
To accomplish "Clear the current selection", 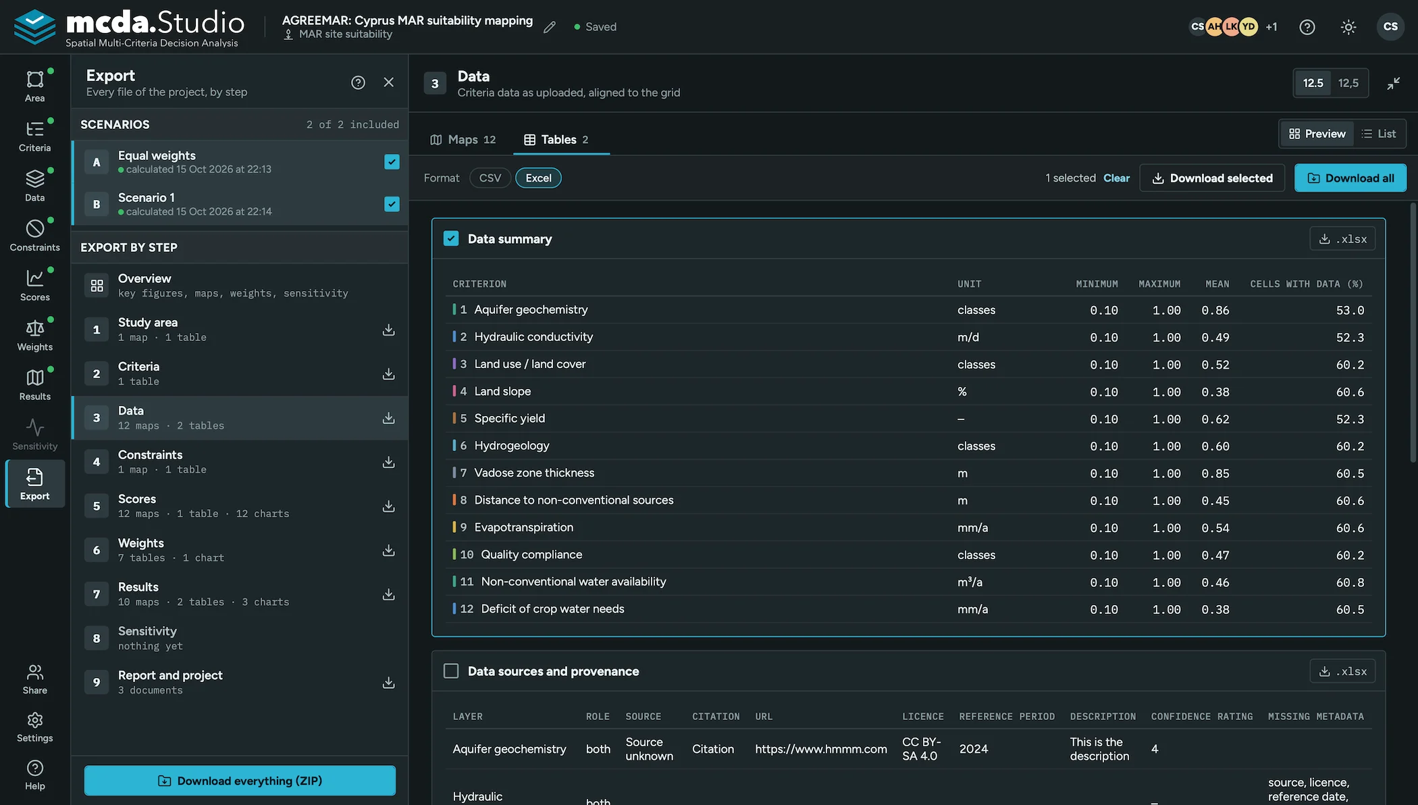I will point(1116,178).
